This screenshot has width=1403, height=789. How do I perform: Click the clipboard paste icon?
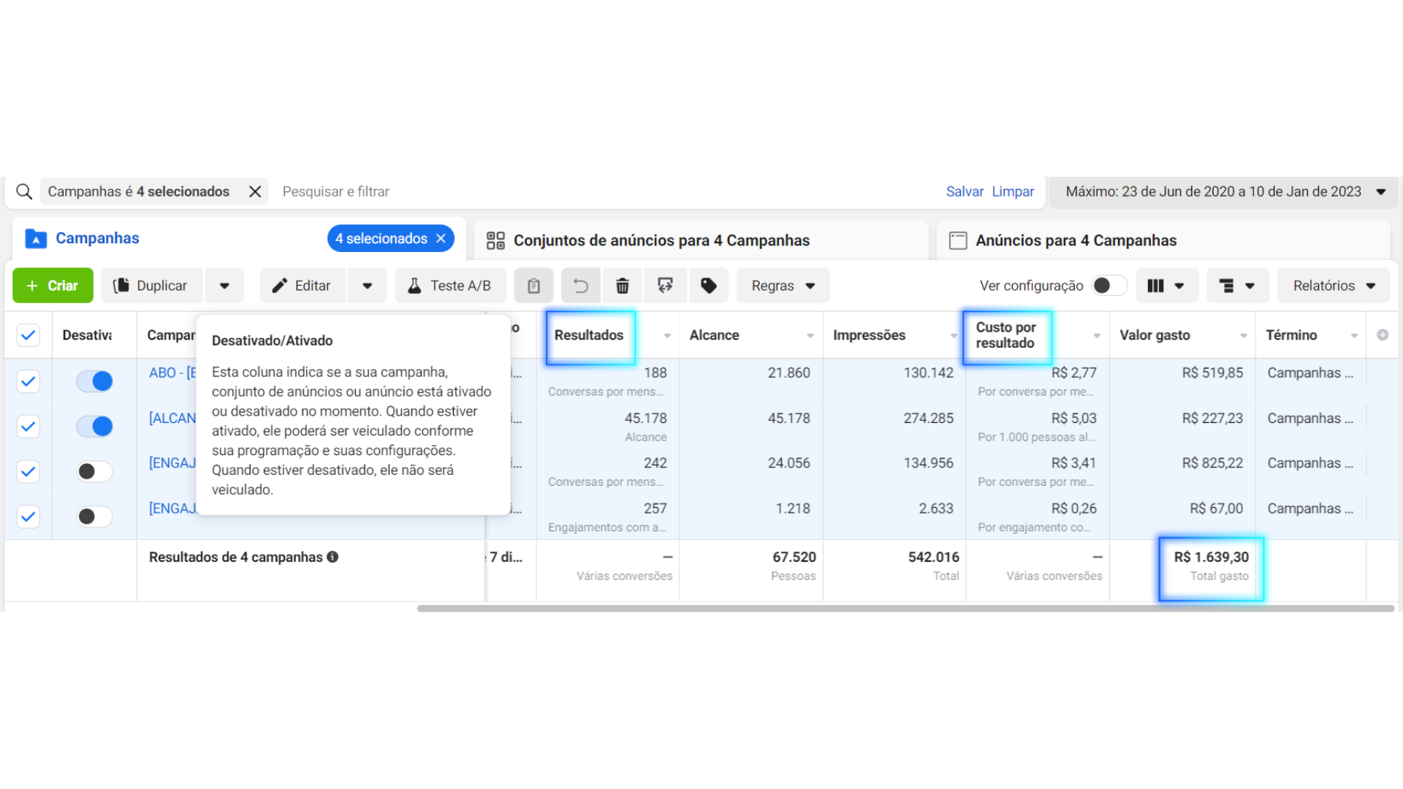533,286
